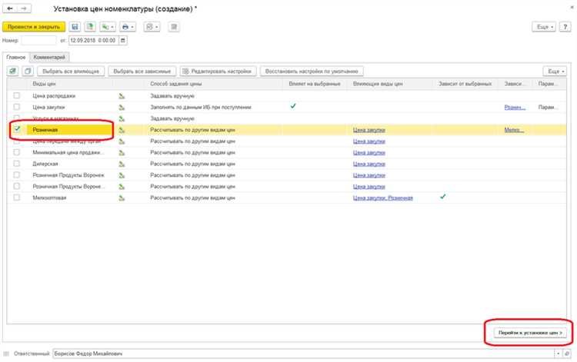The image size is (577, 362).
Task: Click Выбрать все зависимые
Action: [142, 71]
